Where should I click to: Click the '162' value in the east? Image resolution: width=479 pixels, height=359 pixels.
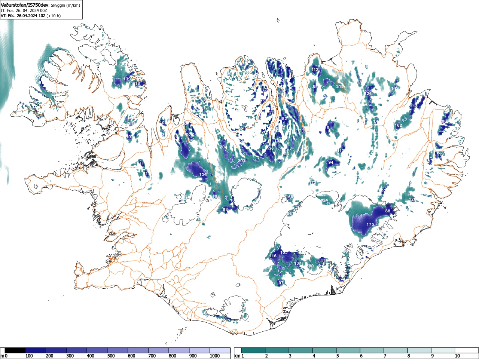click(398, 126)
